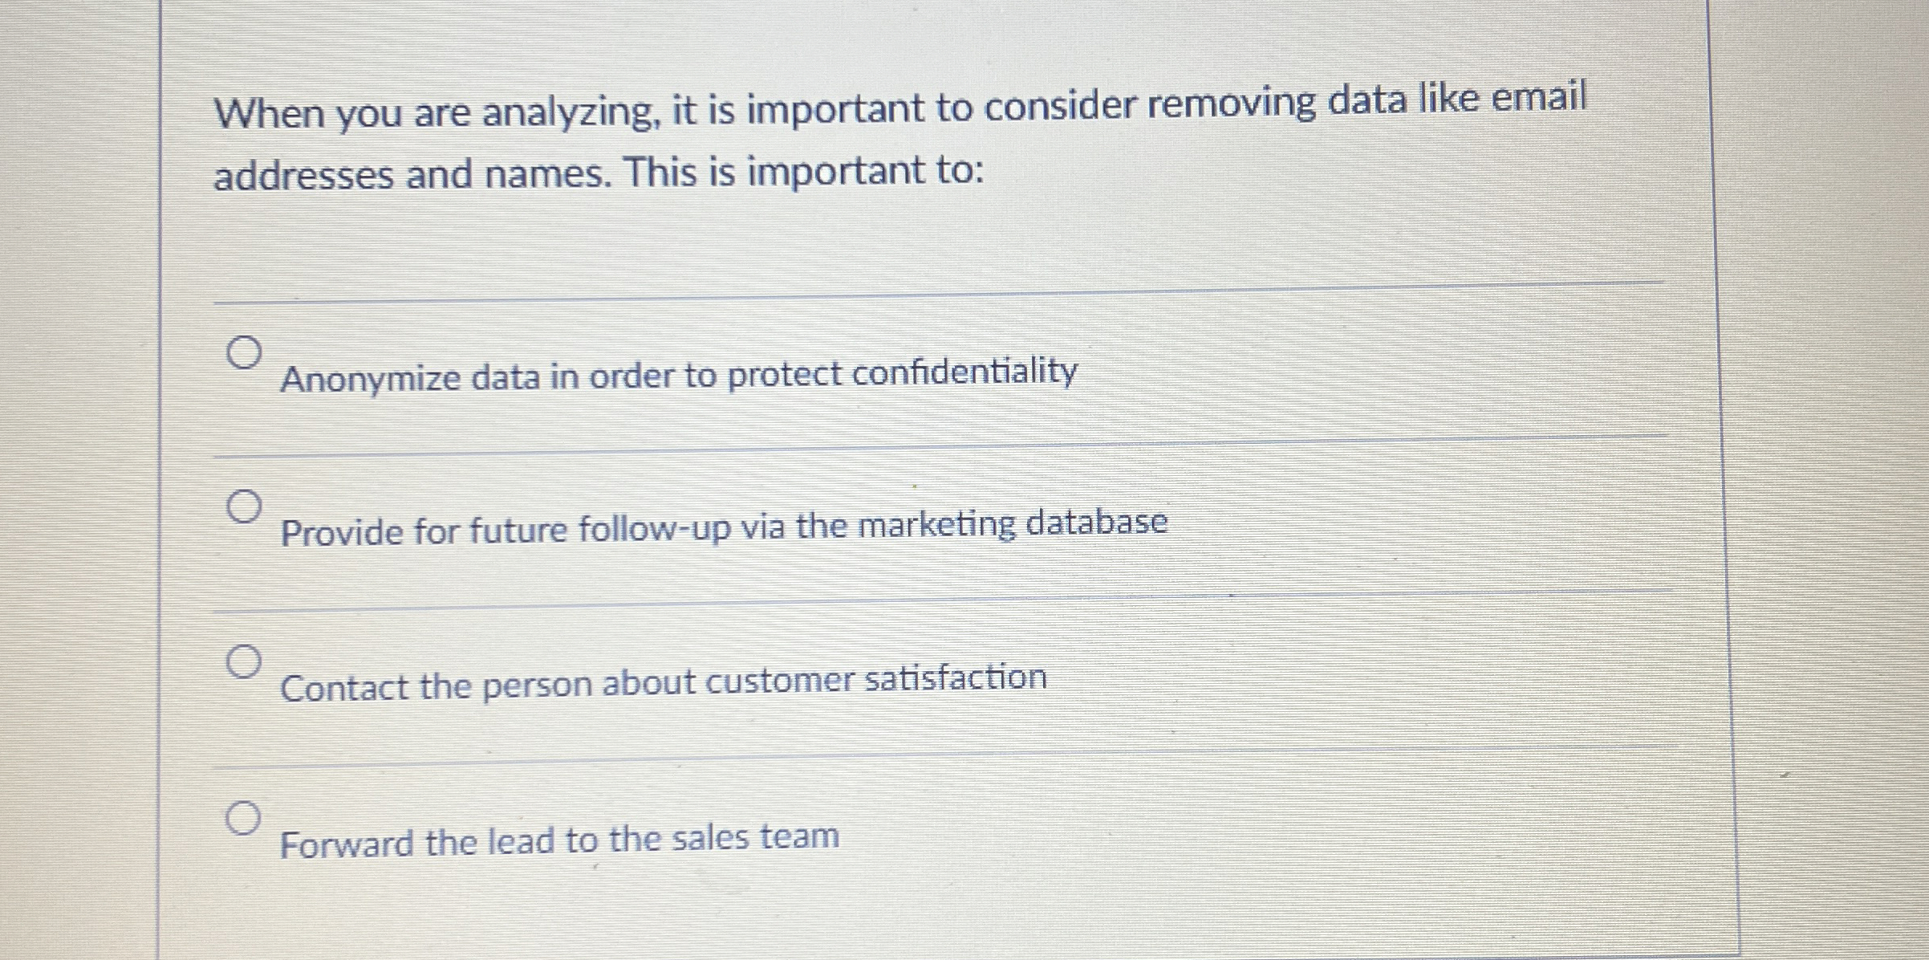1929x960 pixels.
Task: Click the text 'Forward the lead to the sales team'
Action: pos(559,838)
